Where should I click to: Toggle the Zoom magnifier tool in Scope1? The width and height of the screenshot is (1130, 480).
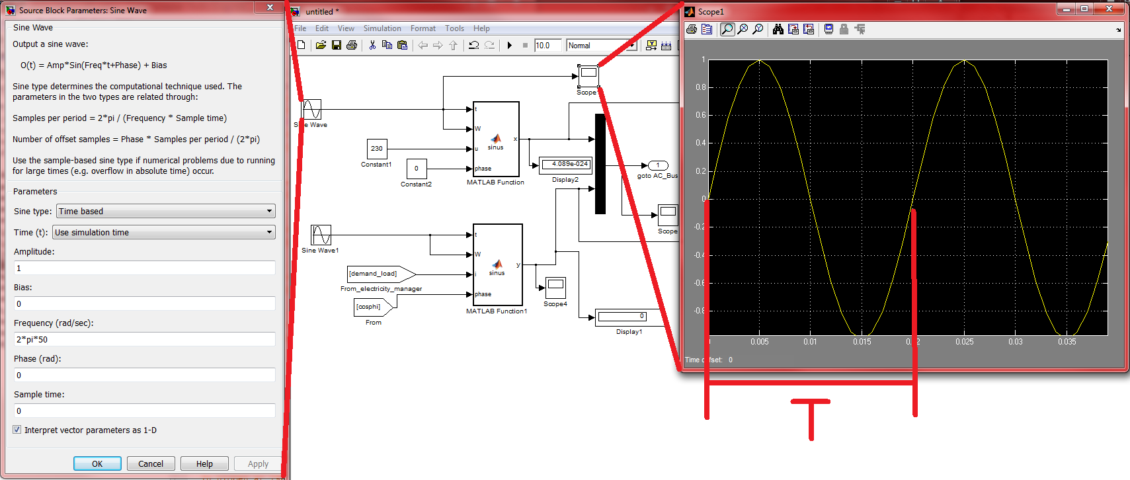727,29
